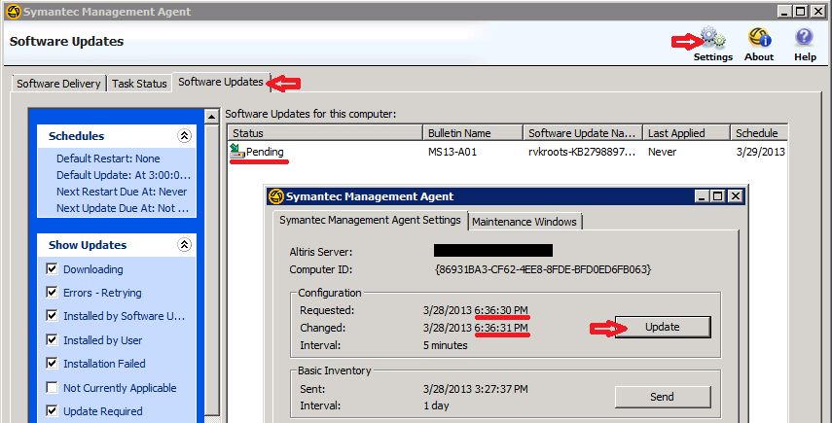Click the Update configuration button
832x423 pixels.
[663, 327]
